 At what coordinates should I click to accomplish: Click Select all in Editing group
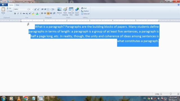pyautogui.click(x=85, y=14)
